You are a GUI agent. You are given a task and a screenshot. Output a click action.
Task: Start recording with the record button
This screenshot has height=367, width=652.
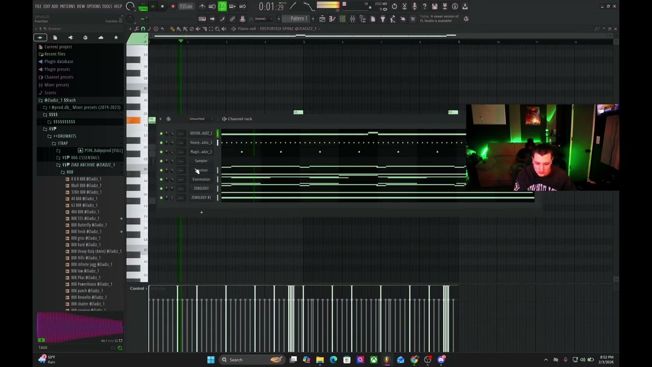click(x=173, y=7)
